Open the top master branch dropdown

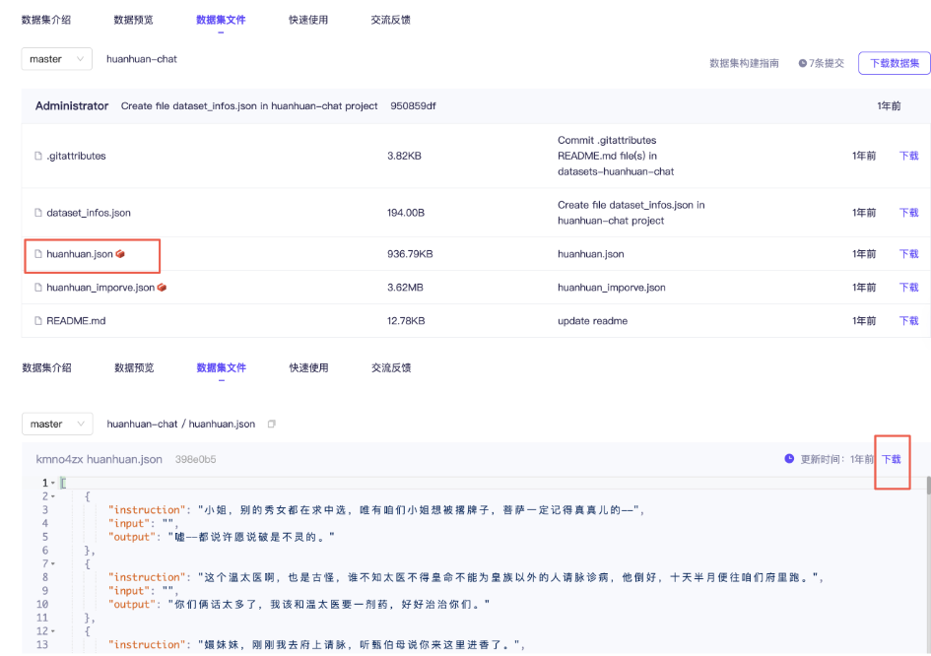tap(56, 58)
